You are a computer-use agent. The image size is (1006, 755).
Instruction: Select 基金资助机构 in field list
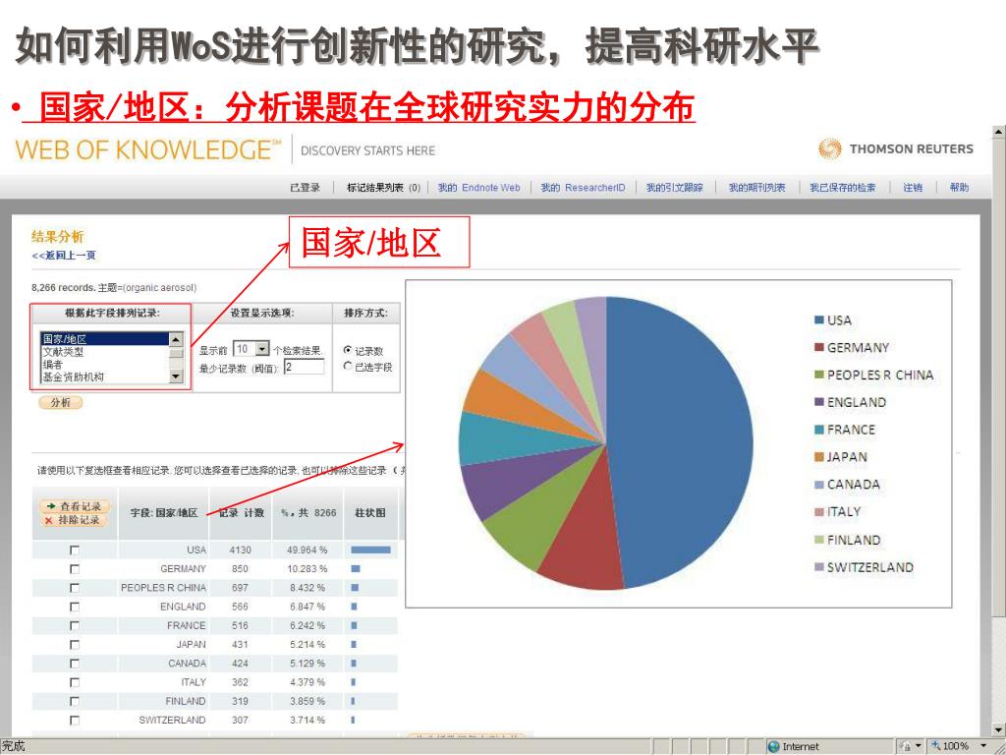coord(104,377)
